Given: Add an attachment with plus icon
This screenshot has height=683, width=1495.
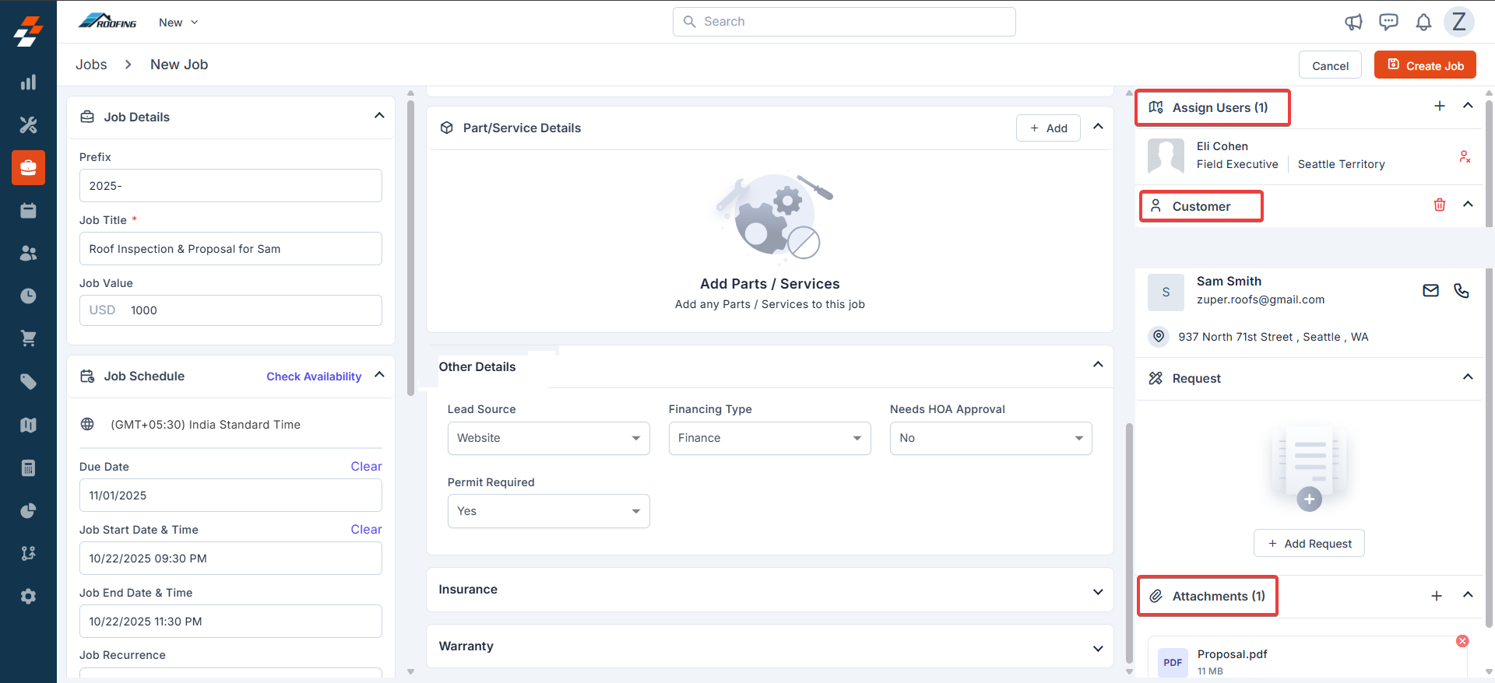Looking at the screenshot, I should tap(1437, 596).
